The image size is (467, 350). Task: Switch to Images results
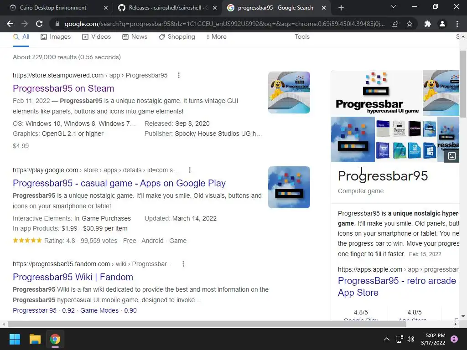(56, 37)
